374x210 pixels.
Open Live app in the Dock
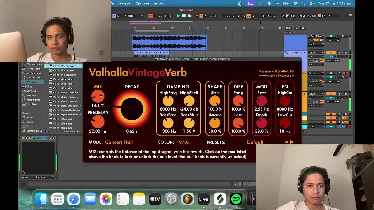click(x=204, y=199)
